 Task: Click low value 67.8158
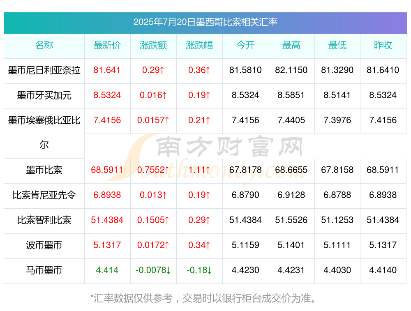pos(337,170)
